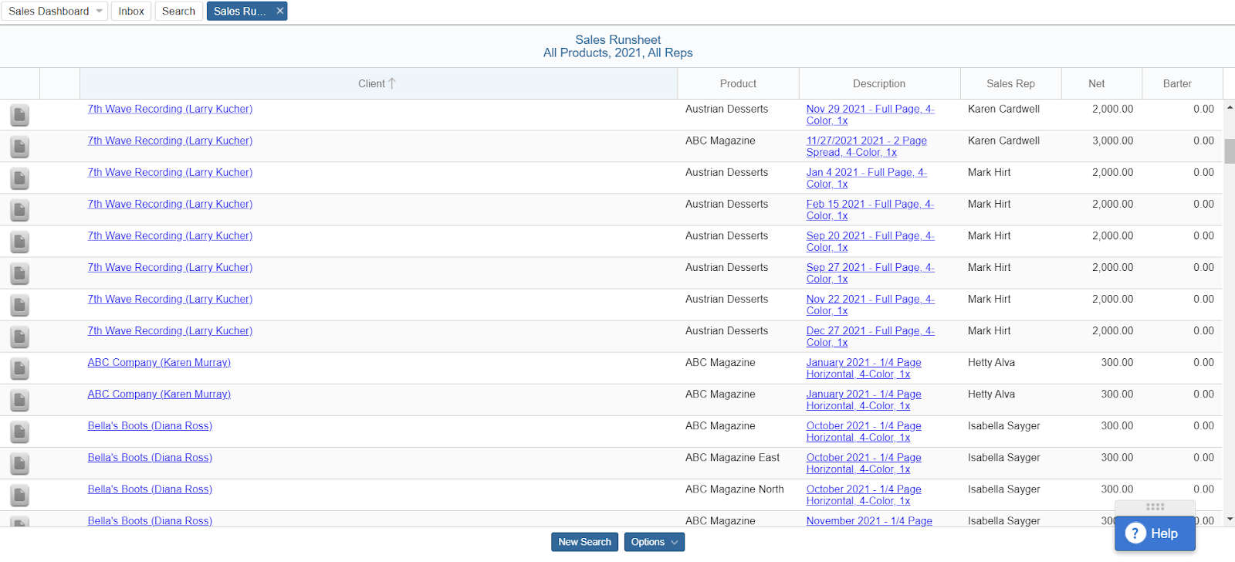
Task: Switch to the Inbox tab
Action: click(131, 11)
